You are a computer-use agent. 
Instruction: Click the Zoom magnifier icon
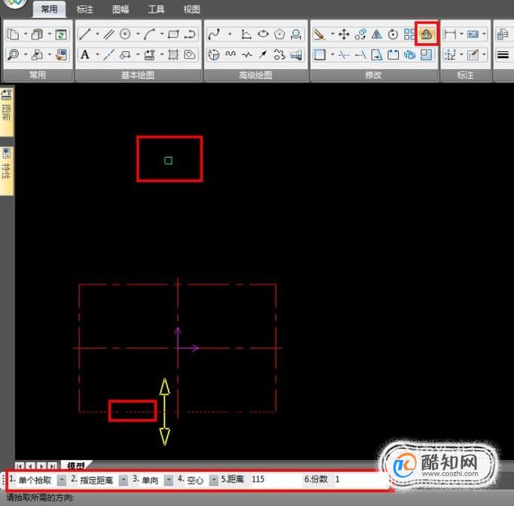13,54
